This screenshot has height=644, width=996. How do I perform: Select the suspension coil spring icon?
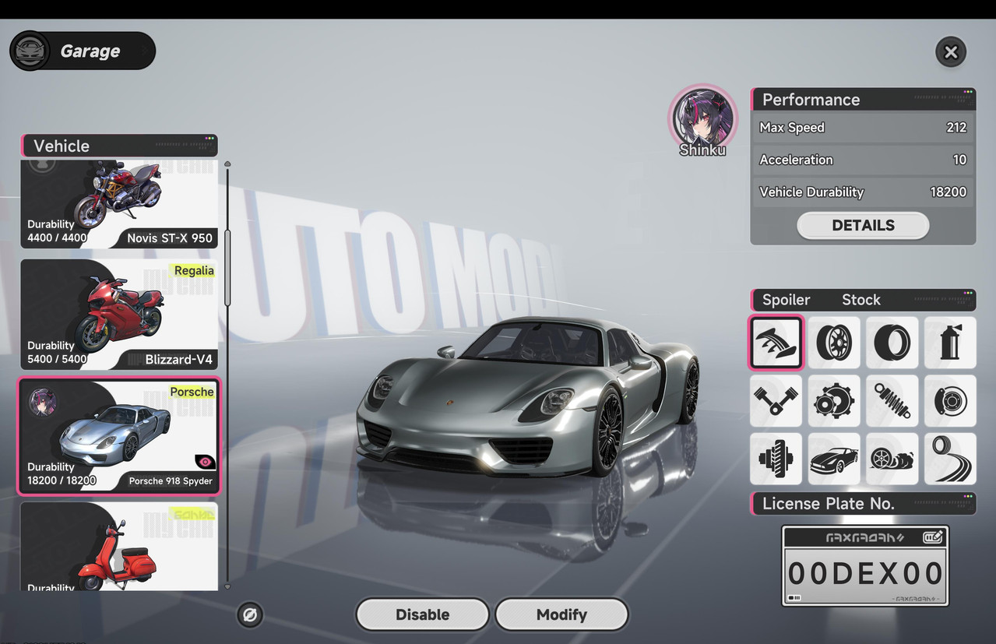click(x=892, y=401)
